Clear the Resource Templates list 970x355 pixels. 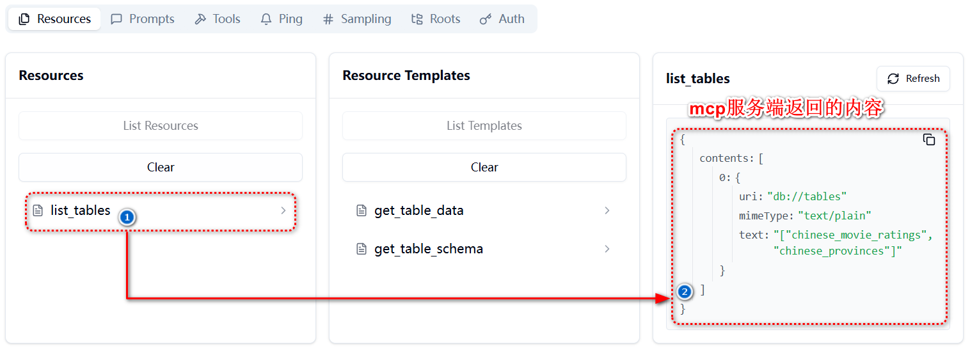(x=484, y=167)
